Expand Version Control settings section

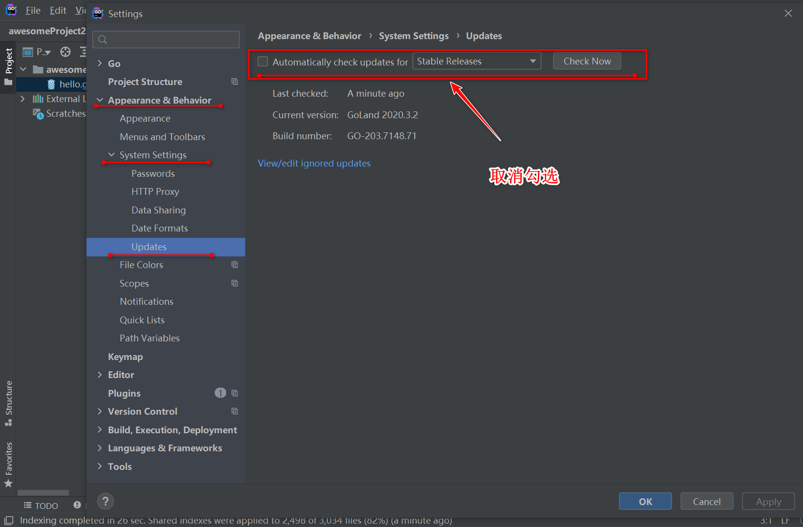[x=100, y=411]
